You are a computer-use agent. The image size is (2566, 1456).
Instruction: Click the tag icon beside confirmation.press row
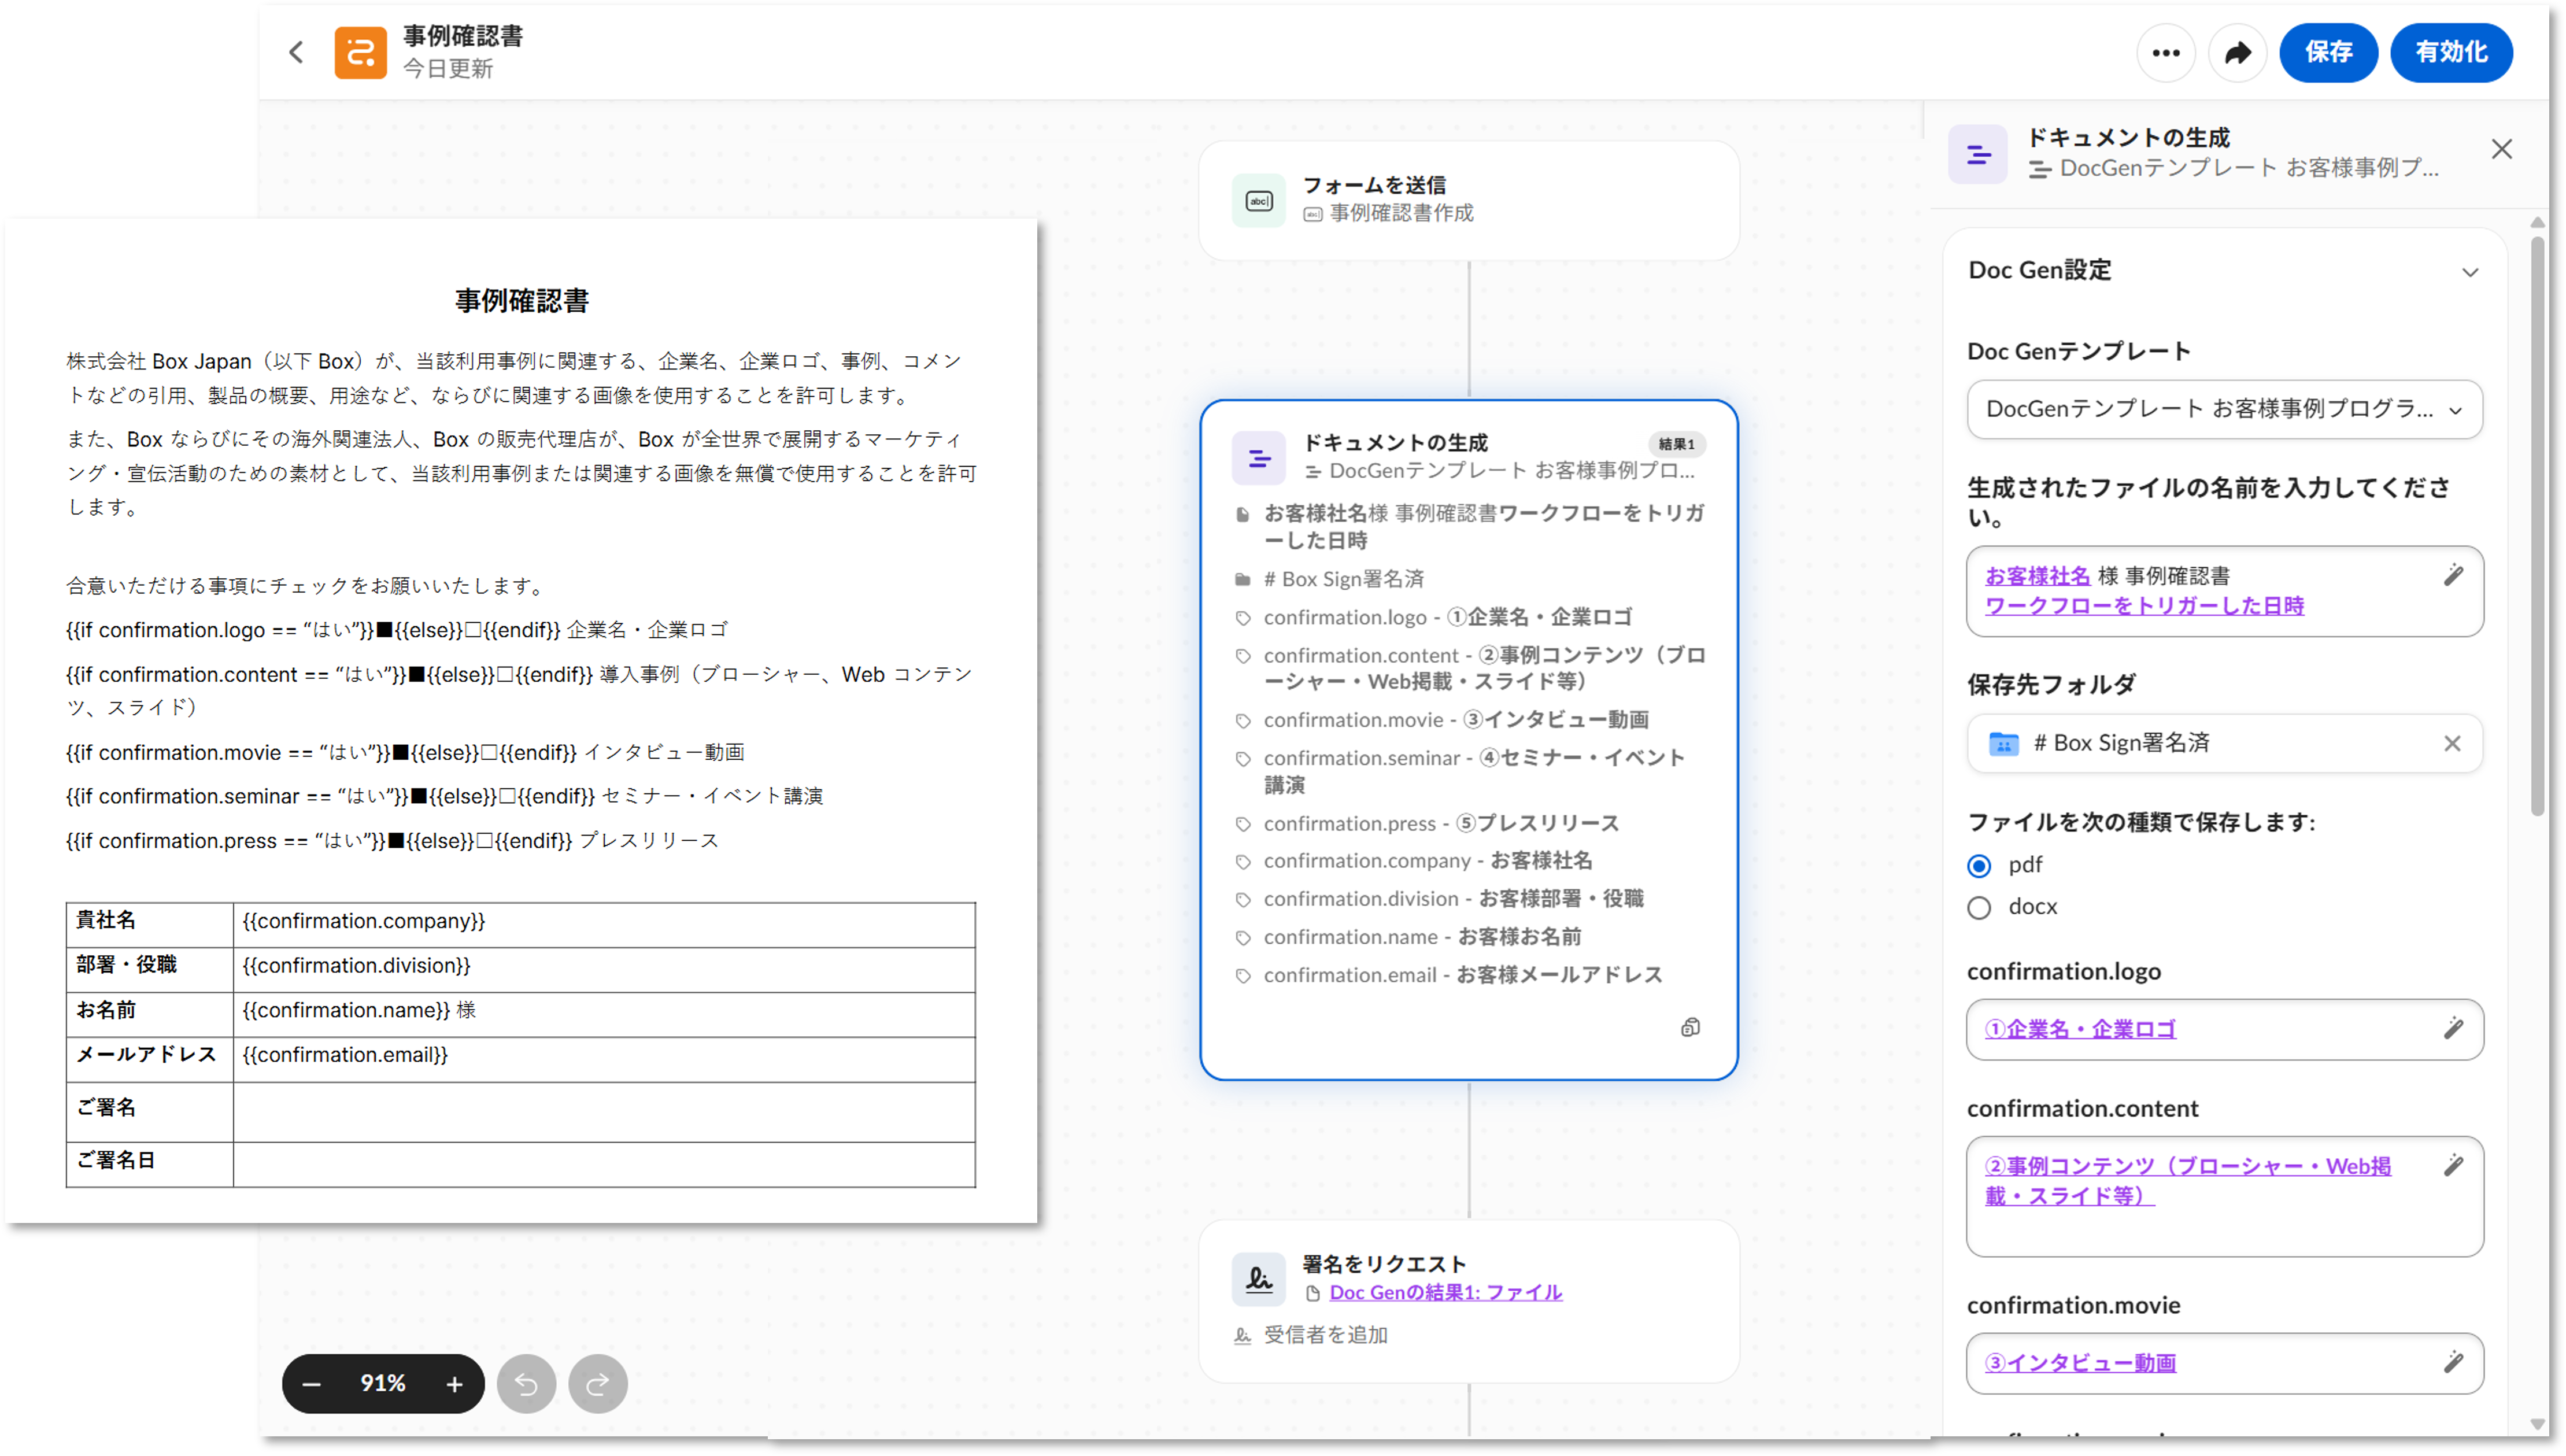pos(1243,824)
